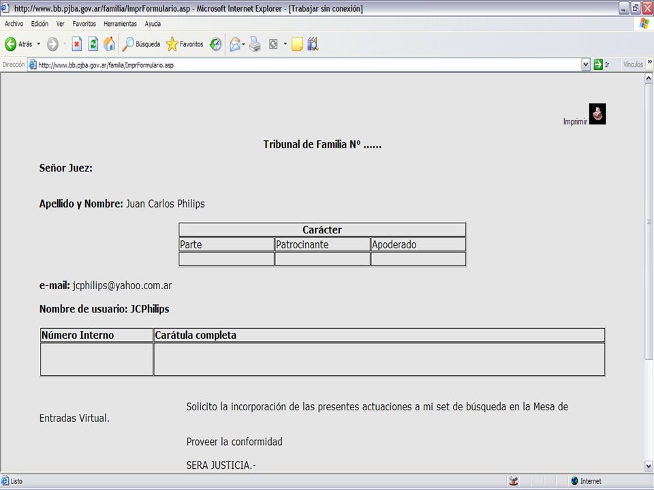Click the Windows flag logo icon
Image resolution: width=654 pixels, height=490 pixels.
[644, 24]
